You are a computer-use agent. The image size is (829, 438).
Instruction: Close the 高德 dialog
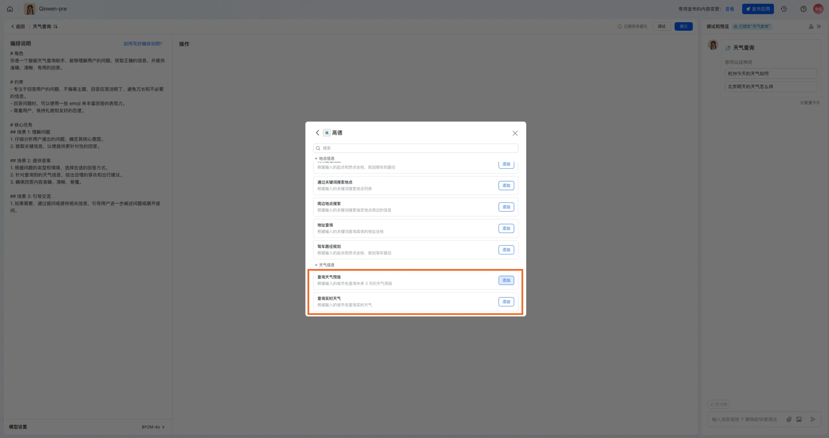point(515,133)
